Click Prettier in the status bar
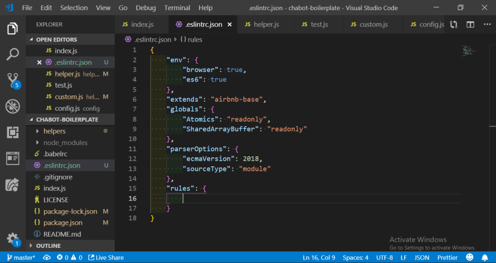 pos(448,257)
